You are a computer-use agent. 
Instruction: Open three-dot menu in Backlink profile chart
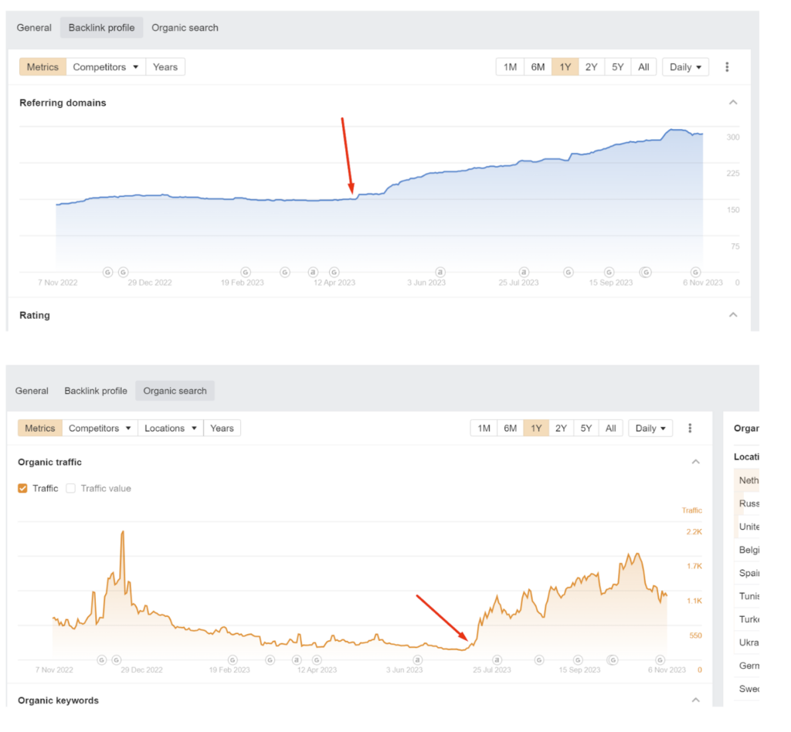(x=727, y=67)
